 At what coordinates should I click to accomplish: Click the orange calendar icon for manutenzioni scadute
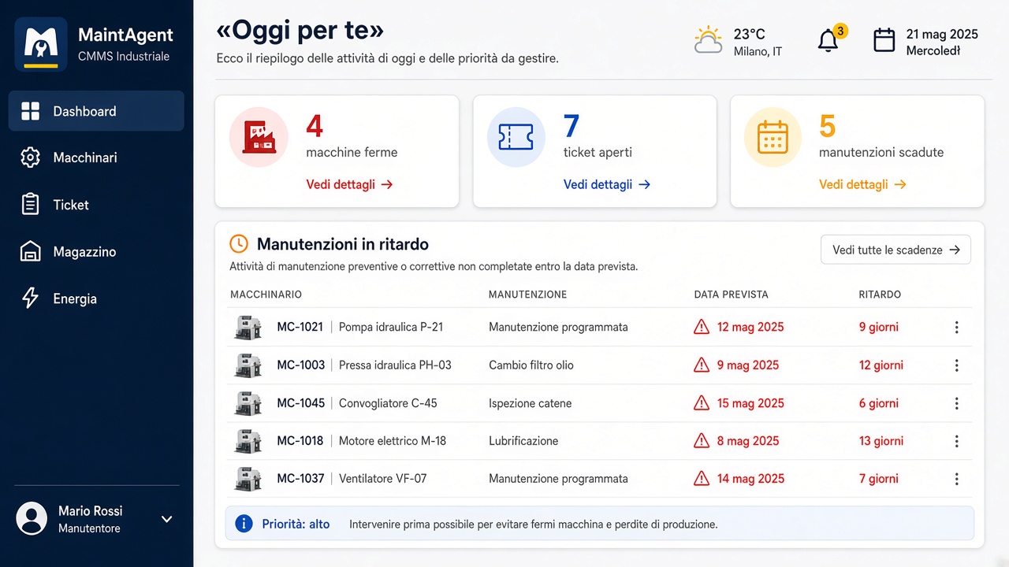click(x=773, y=137)
